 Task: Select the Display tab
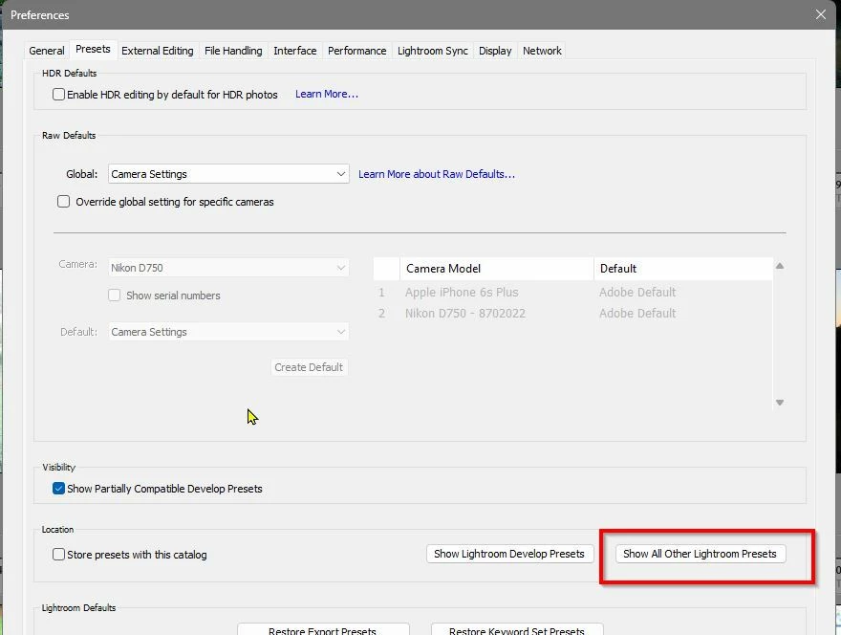(x=495, y=51)
